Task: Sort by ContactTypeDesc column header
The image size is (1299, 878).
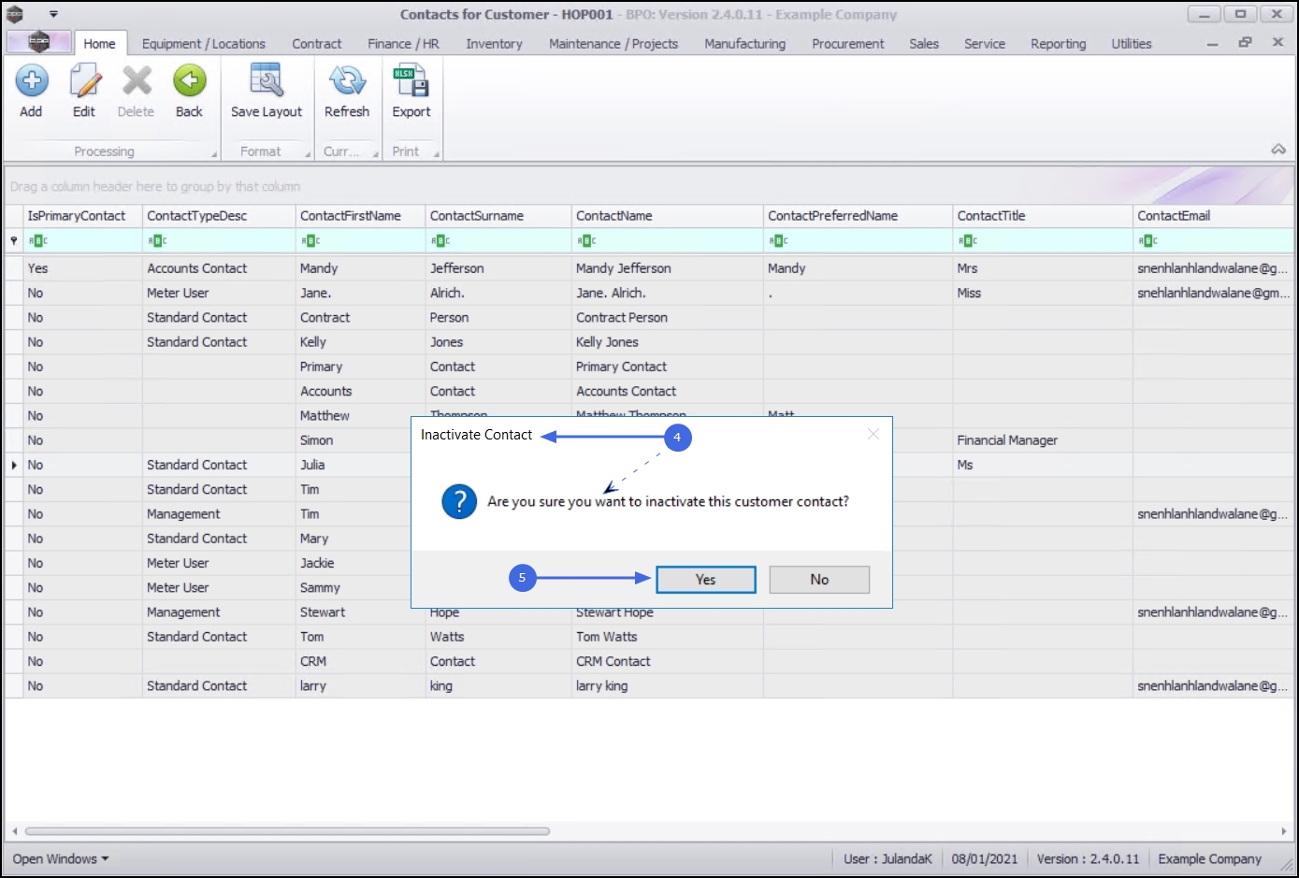Action: [x=219, y=216]
